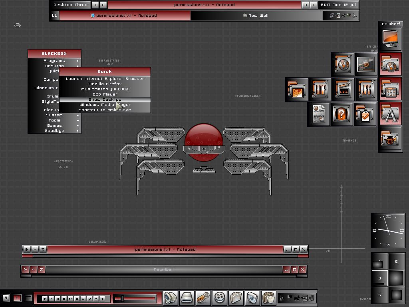
Task: Launch the wrench tools icon in bottom dock
Action: coord(203,297)
